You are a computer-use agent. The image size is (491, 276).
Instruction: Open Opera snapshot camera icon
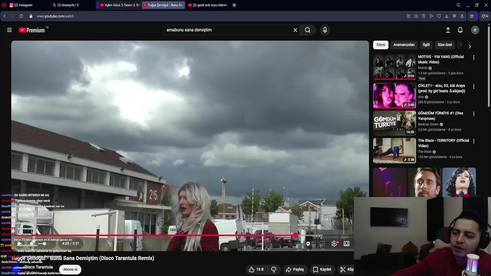point(416,16)
